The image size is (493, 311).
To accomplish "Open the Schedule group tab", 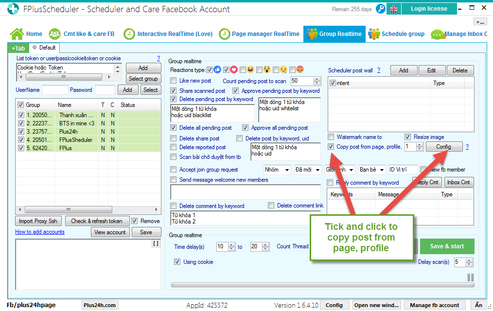I will (397, 34).
